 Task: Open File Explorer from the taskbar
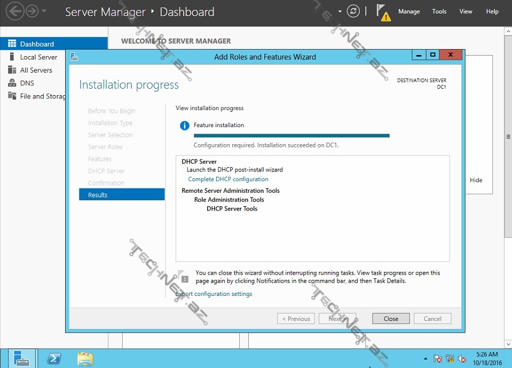[85, 358]
